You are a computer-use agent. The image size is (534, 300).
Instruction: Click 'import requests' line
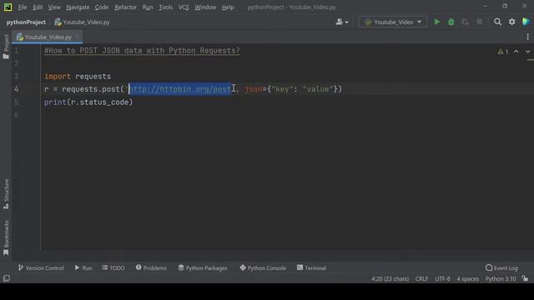78,76
